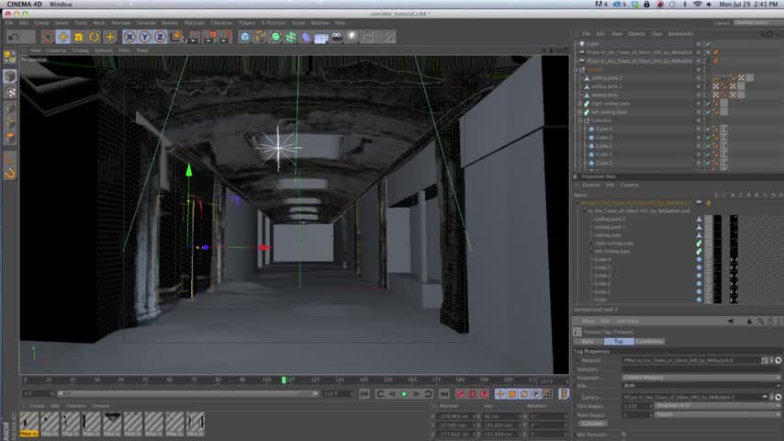This screenshot has height=441, width=784.
Task: Open the spline pen tool icon
Action: [x=261, y=37]
